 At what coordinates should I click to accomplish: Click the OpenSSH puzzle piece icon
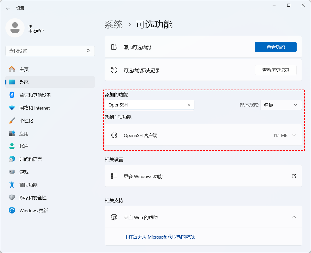pyautogui.click(x=114, y=135)
